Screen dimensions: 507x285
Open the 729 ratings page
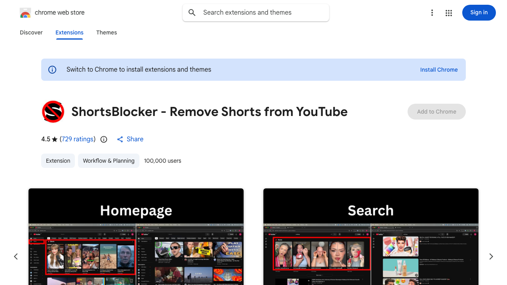click(78, 139)
